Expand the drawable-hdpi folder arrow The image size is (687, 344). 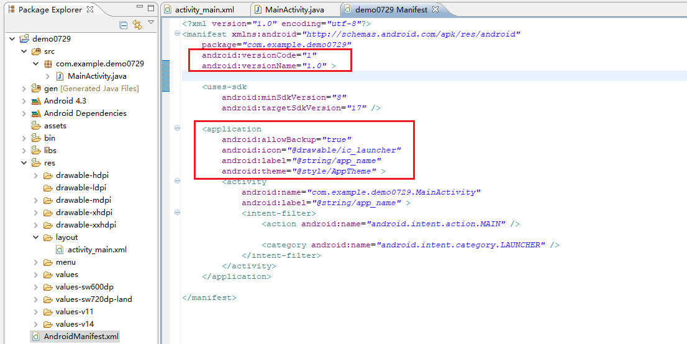pos(36,175)
